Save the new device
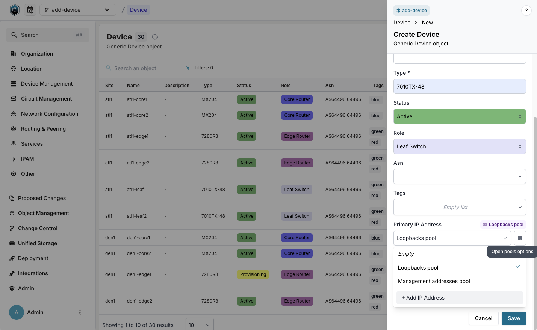Viewport: 537px width, 330px height. [514, 318]
